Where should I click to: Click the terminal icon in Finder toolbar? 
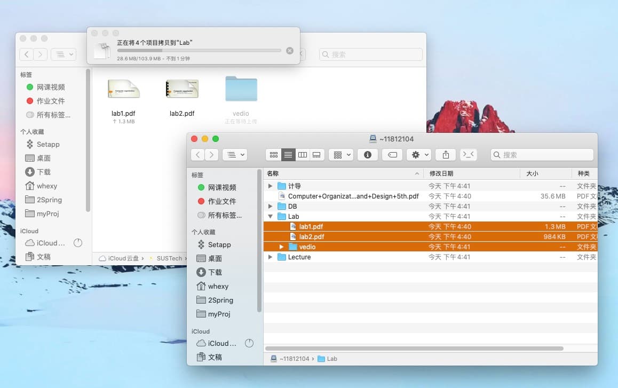469,155
